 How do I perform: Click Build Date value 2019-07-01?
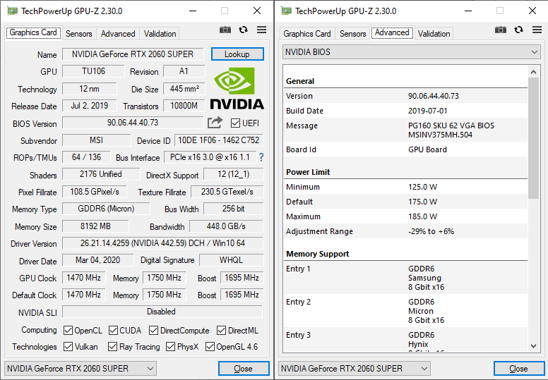427,111
